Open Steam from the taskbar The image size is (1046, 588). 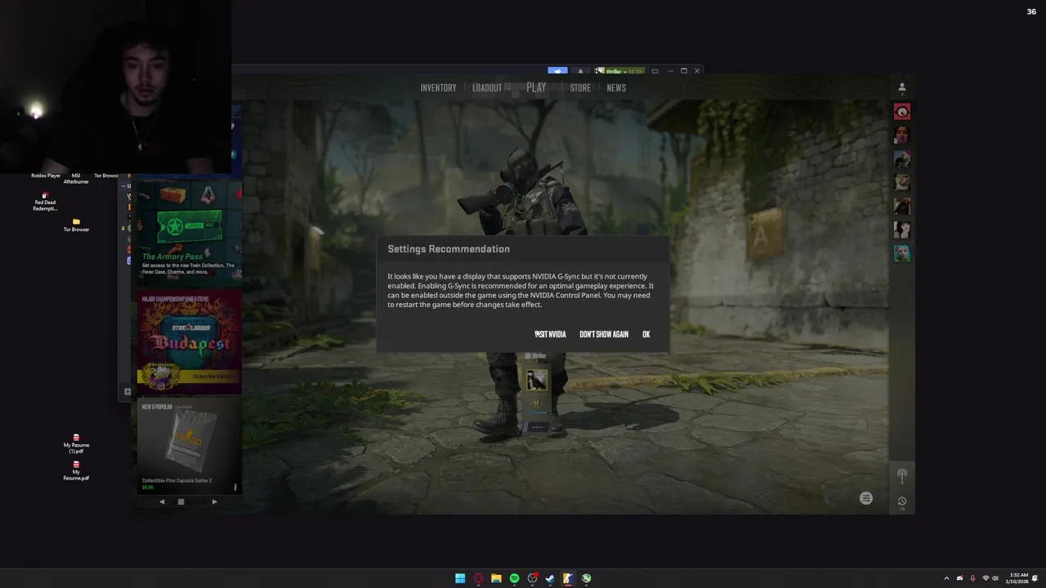tap(550, 578)
